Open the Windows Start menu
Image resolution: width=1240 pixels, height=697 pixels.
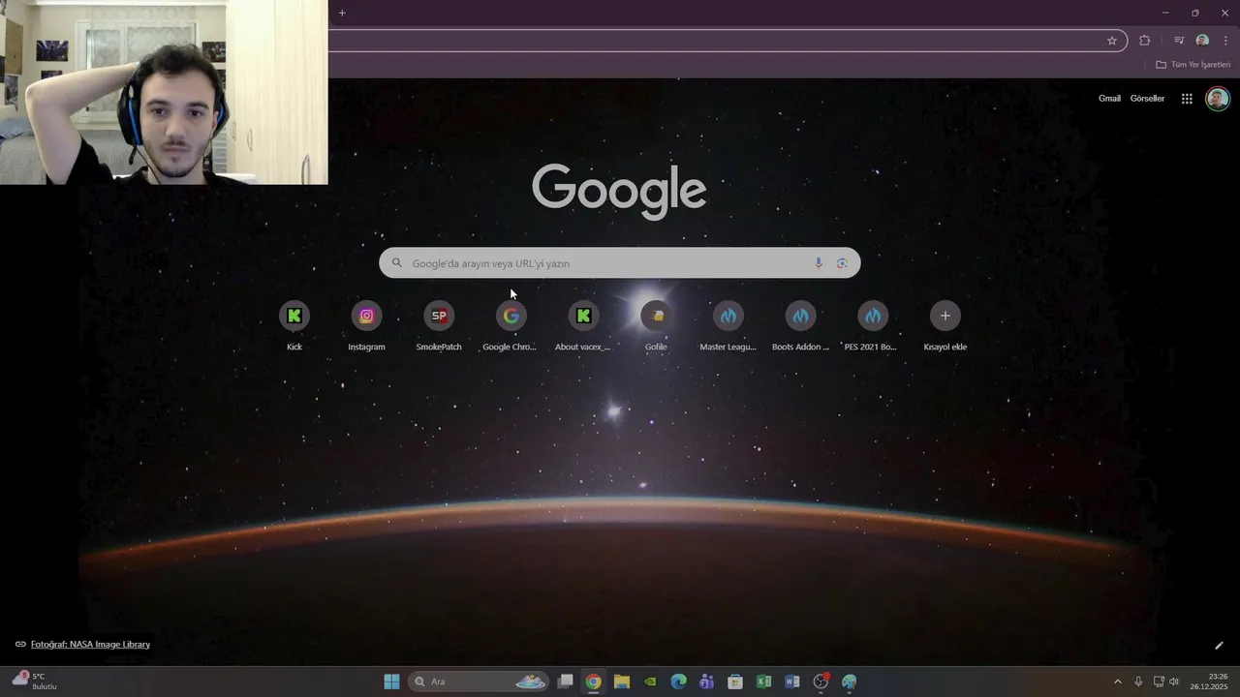click(391, 682)
